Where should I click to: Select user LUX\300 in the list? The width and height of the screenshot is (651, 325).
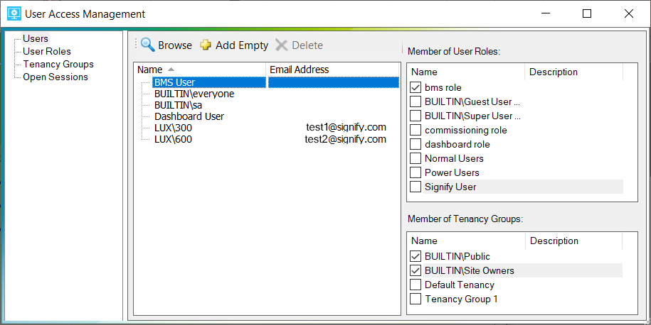pyautogui.click(x=173, y=128)
